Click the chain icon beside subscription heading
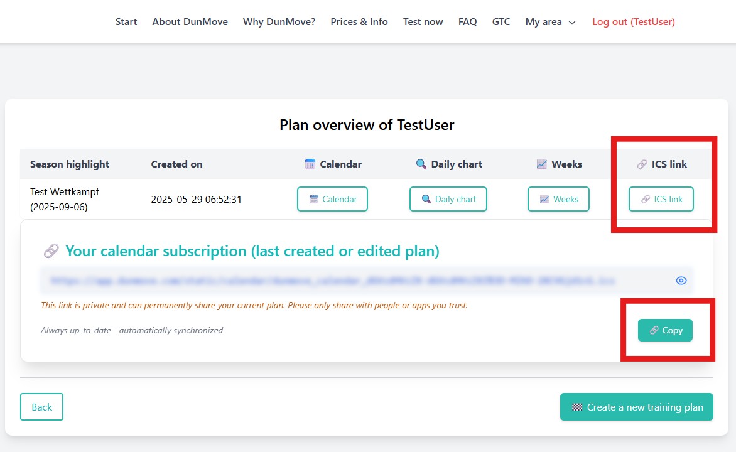736x452 pixels. tap(51, 252)
